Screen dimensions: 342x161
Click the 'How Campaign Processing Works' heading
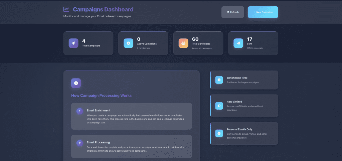coord(102,95)
